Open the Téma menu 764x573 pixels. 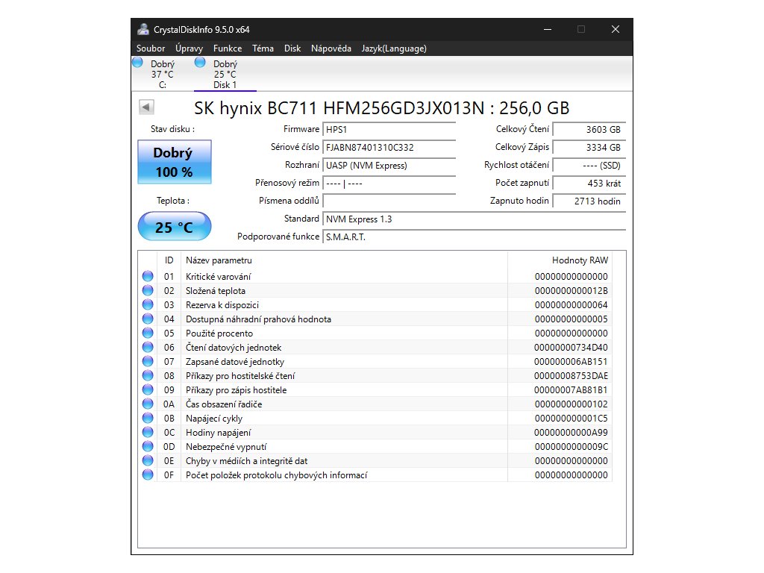point(263,48)
